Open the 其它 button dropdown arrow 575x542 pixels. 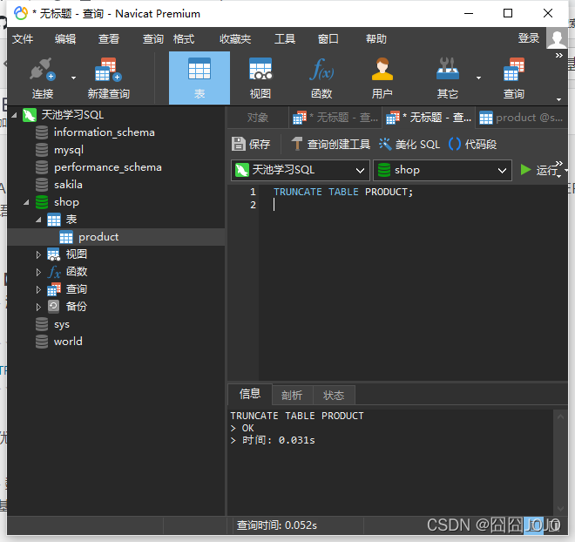pos(478,78)
